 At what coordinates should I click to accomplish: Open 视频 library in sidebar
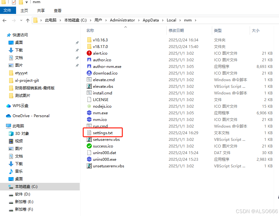[x=19, y=141]
